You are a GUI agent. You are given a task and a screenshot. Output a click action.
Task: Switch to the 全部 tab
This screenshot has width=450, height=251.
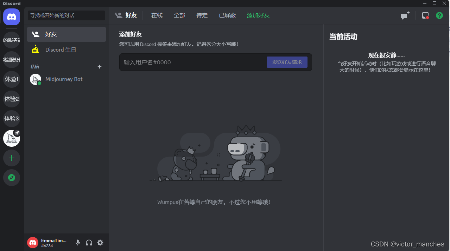[x=179, y=15]
